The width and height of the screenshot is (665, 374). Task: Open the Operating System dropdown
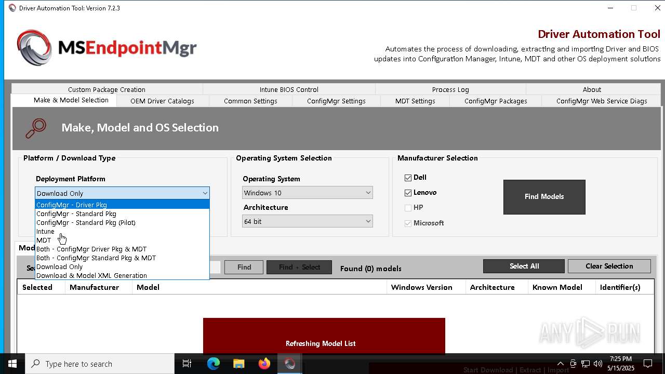point(308,193)
